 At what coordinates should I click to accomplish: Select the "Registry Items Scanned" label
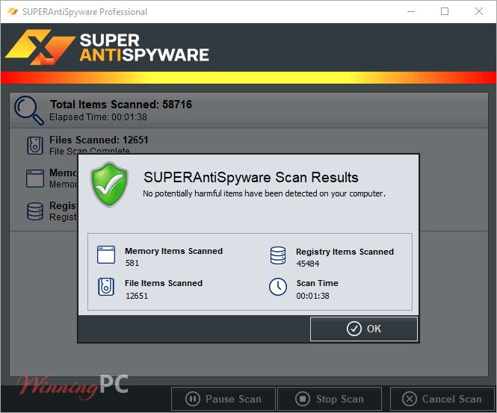pyautogui.click(x=345, y=252)
